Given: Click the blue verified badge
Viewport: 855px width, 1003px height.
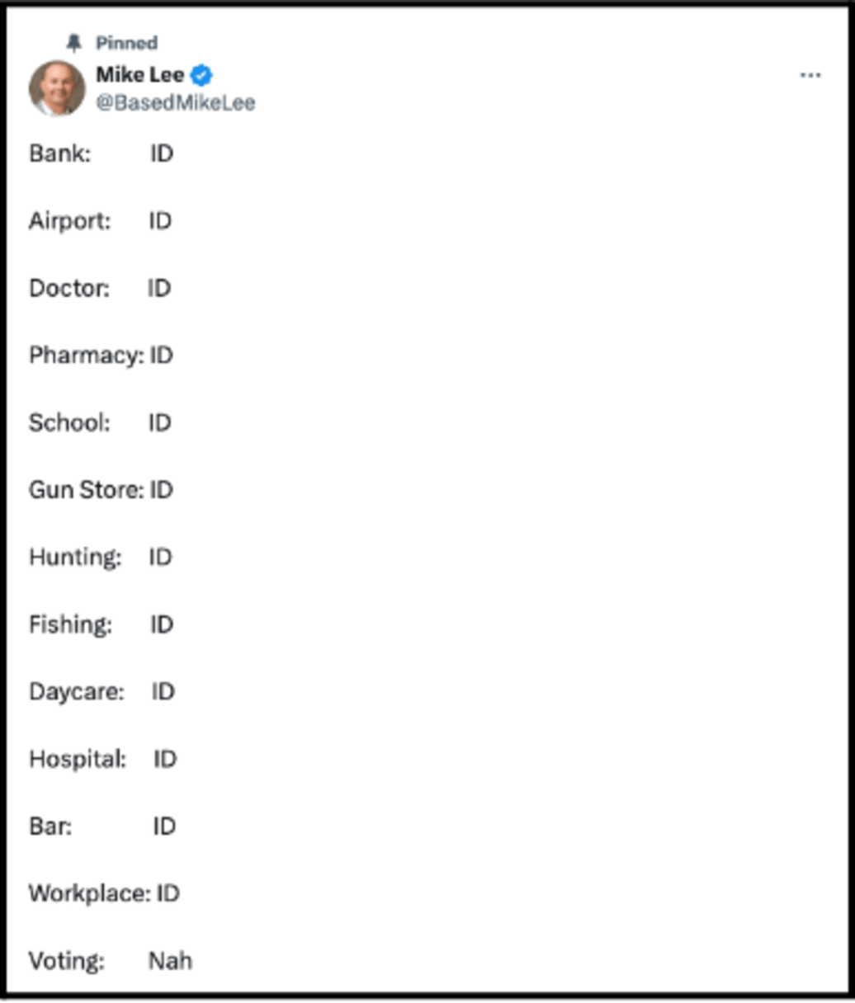Looking at the screenshot, I should tap(201, 75).
